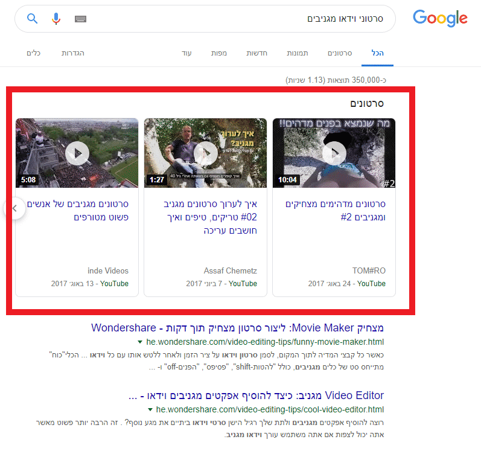Open כלים (Tools) options
Image resolution: width=481 pixels, height=451 pixels.
point(33,53)
